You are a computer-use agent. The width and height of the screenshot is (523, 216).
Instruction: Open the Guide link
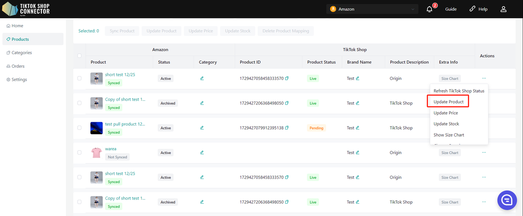[451, 9]
